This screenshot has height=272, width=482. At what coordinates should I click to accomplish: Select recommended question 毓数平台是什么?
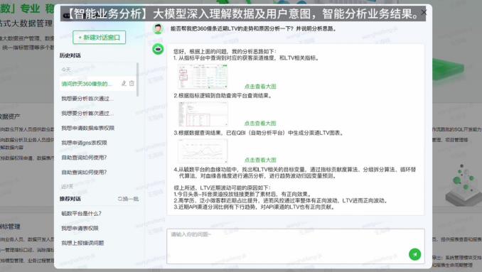click(82, 213)
